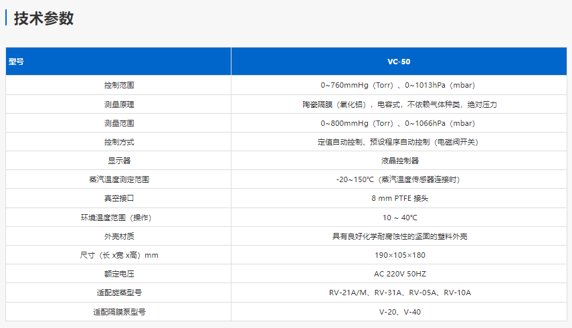Select the 0~760mmHg control range value
572x328 pixels.
click(399, 86)
